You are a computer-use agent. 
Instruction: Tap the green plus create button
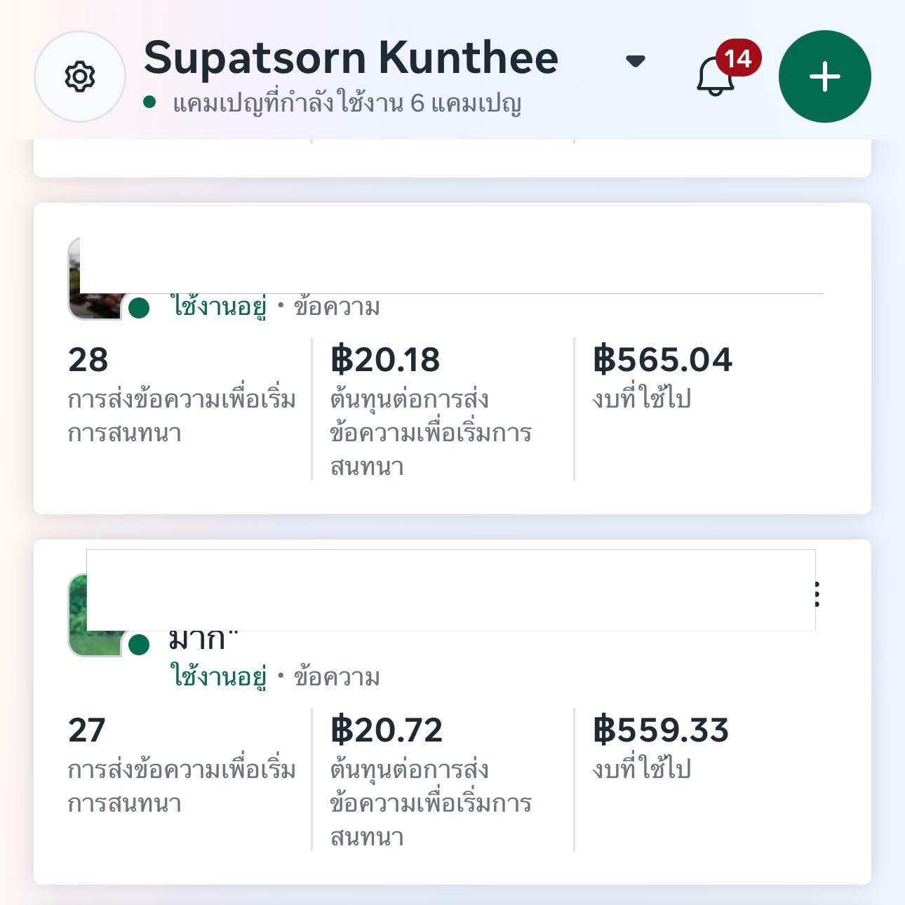pyautogui.click(x=824, y=76)
